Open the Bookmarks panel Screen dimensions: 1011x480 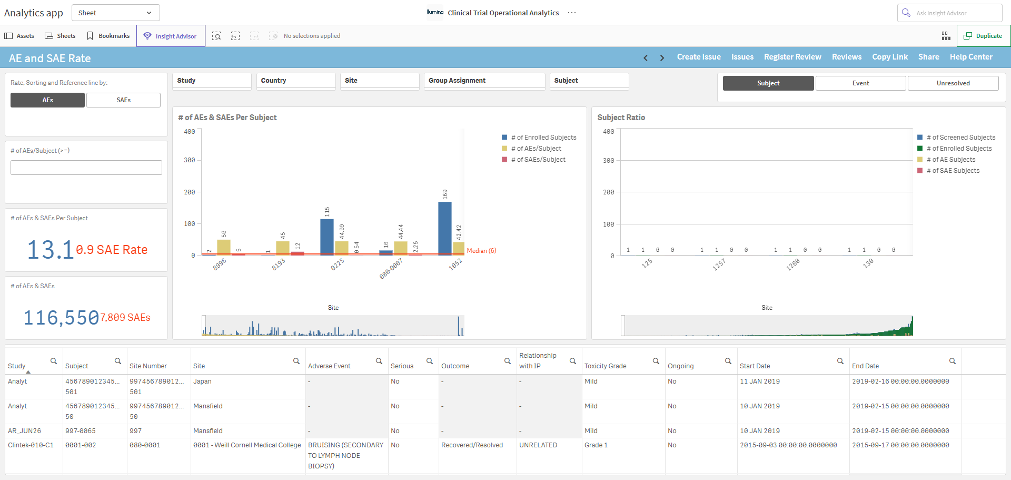tap(108, 36)
